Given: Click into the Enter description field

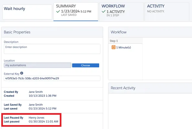Looking at the screenshot, I should [52, 49].
